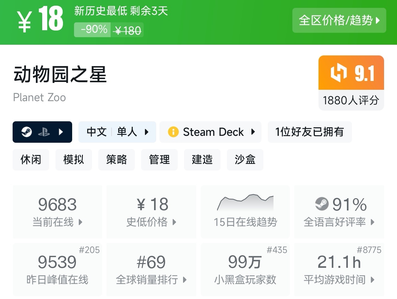The width and height of the screenshot is (397, 299).
Task: Open the 史低价格 lowest price history
Action: [x=151, y=212]
